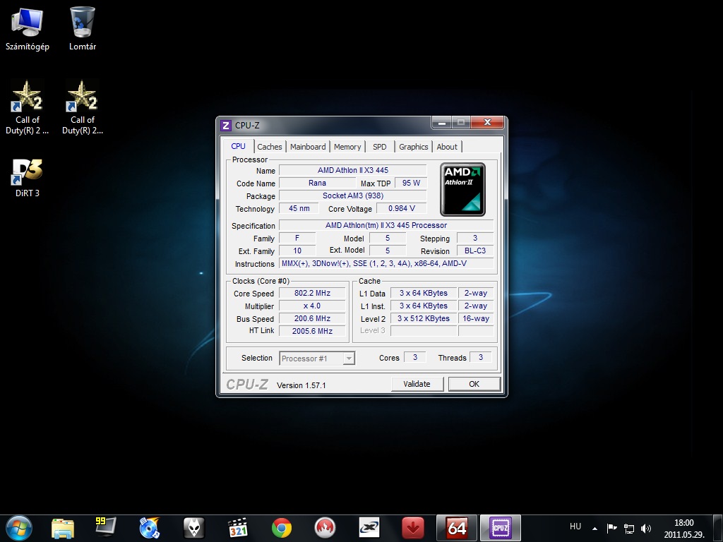
Task: Open Google Chrome from the taskbar
Action: [x=281, y=528]
